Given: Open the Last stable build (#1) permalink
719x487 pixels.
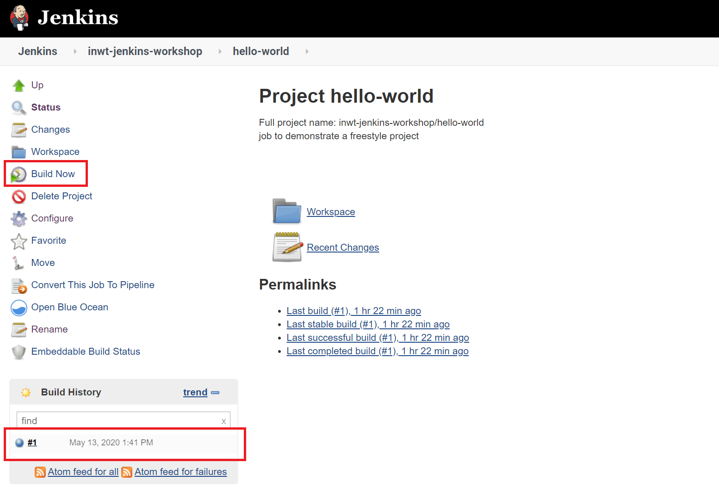Looking at the screenshot, I should (x=368, y=324).
